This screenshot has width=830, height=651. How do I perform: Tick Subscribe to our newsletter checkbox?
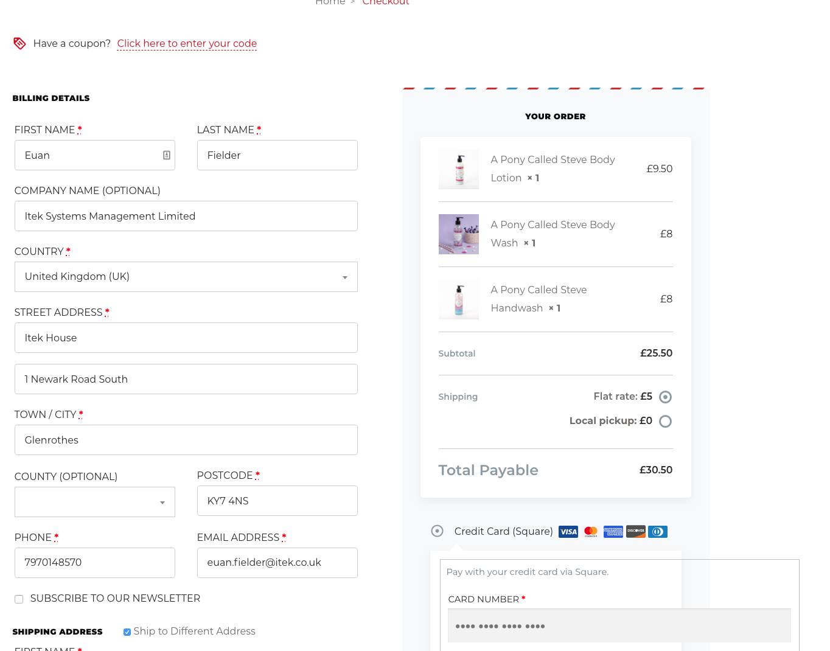[x=19, y=599]
